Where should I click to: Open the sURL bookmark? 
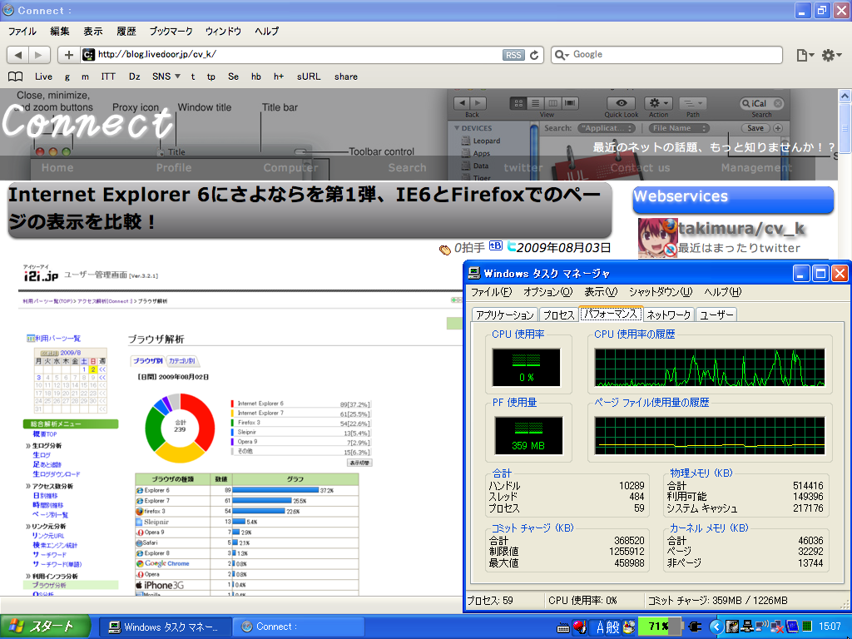tap(309, 77)
